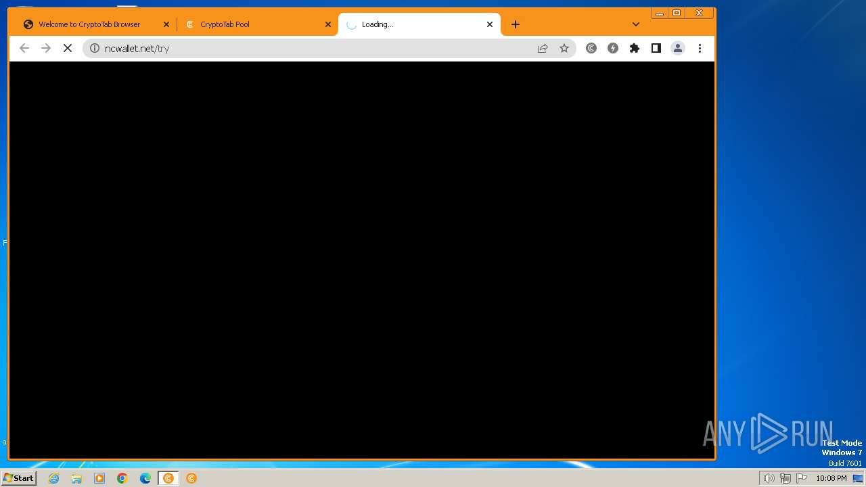The height and width of the screenshot is (487, 866).
Task: Open the three-dot browser menu
Action: (x=700, y=48)
